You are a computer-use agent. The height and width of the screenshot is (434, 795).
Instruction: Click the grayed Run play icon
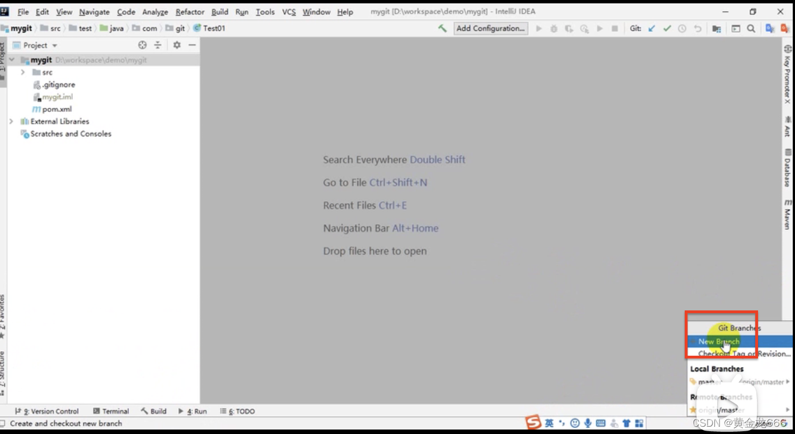point(539,28)
